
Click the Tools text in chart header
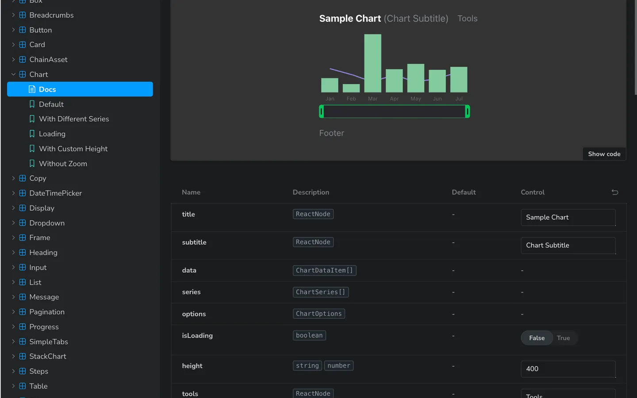pos(467,19)
